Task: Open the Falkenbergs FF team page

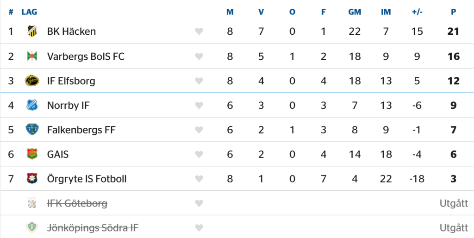Action: [81, 130]
